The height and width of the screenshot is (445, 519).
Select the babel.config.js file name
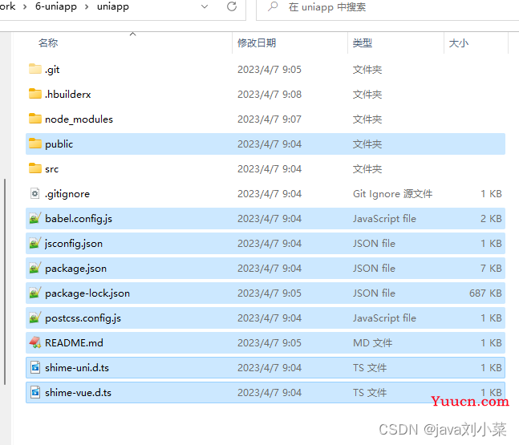79,219
